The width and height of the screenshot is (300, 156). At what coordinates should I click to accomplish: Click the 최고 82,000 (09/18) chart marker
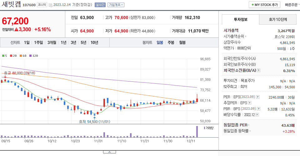[20, 73]
